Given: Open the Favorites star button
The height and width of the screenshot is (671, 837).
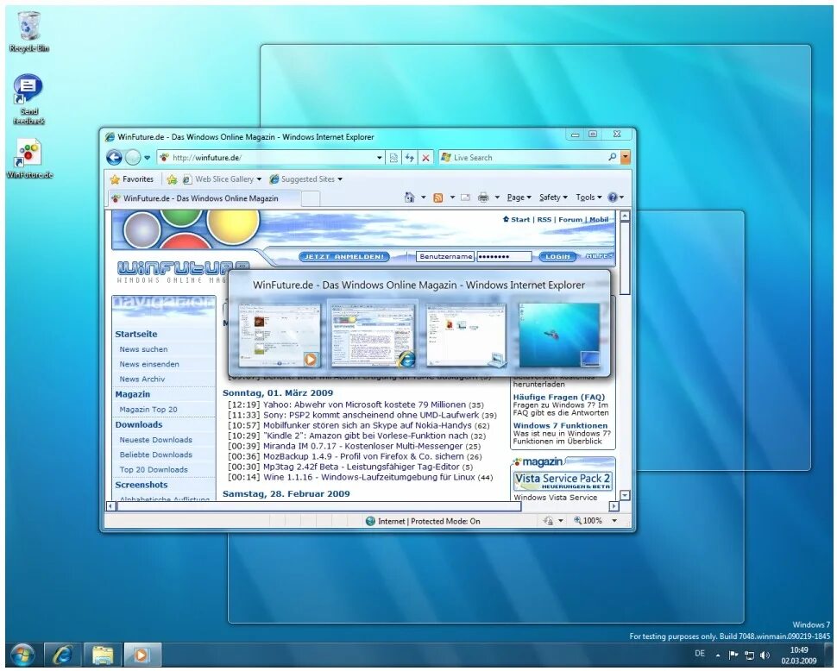Looking at the screenshot, I should click(x=131, y=179).
